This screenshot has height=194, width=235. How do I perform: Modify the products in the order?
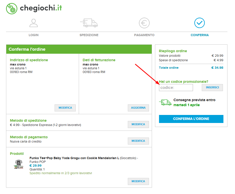138,181
